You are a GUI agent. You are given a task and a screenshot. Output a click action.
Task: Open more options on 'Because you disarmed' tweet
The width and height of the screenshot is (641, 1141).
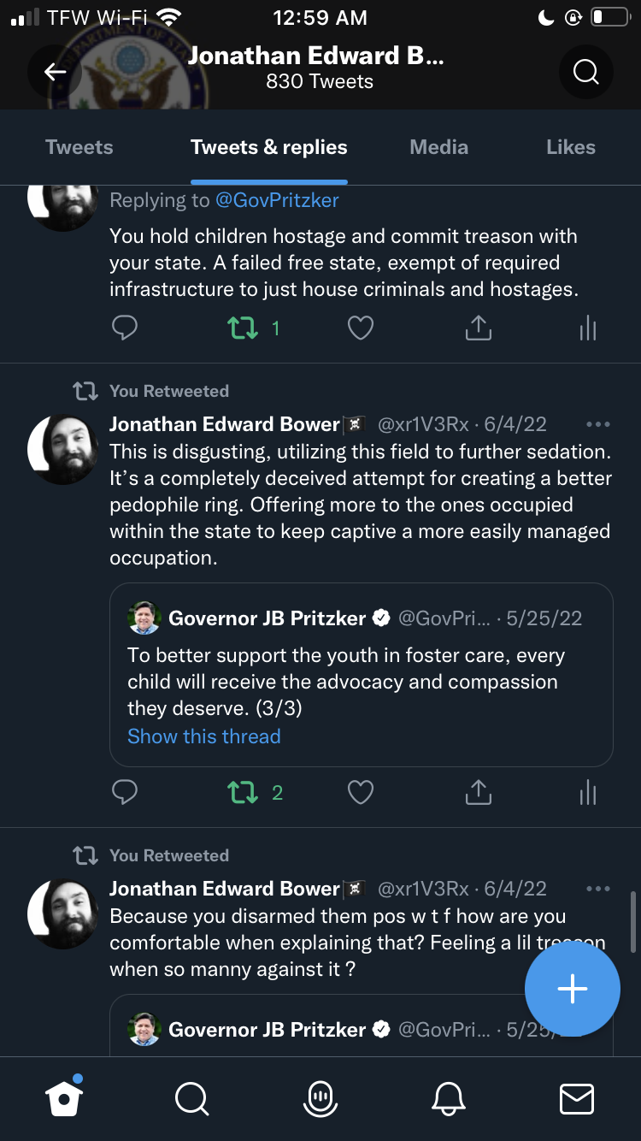click(598, 889)
